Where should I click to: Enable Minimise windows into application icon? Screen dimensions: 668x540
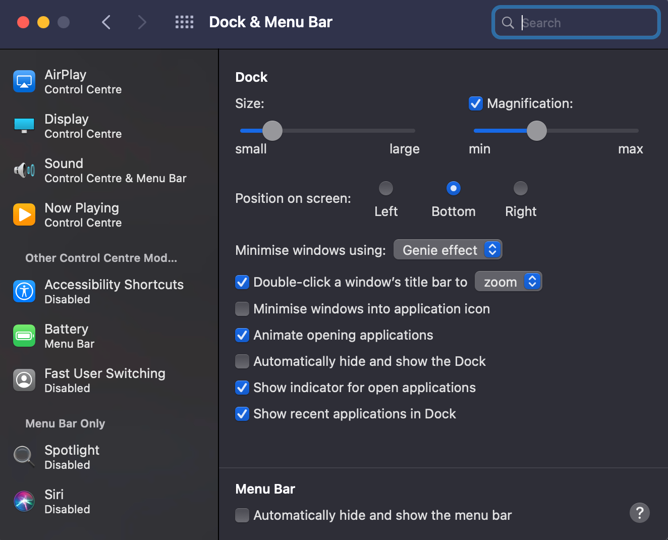click(242, 309)
